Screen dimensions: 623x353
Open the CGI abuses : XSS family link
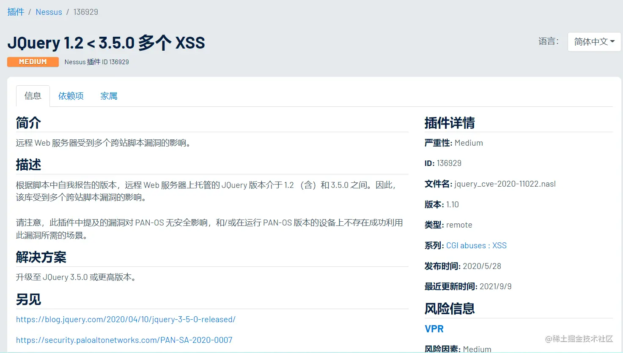476,245
